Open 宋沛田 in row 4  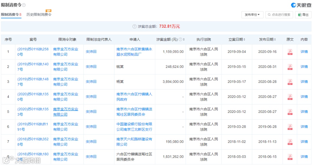(91, 97)
